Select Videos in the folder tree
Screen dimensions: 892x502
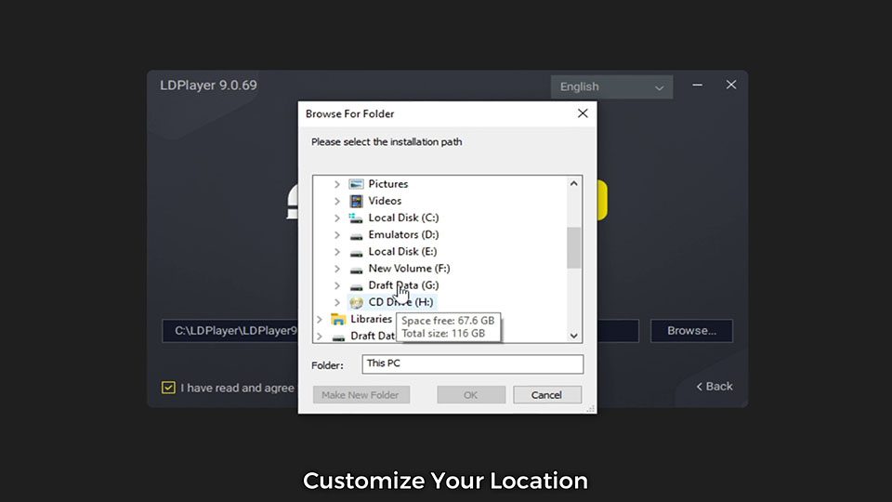click(385, 201)
